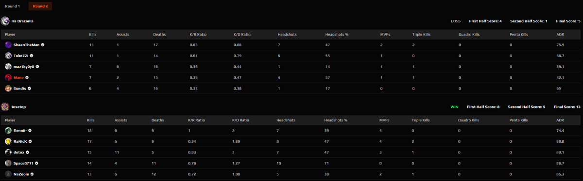Click the verified badge next to Sundis
This screenshot has height=181, width=583.
(x=30, y=89)
